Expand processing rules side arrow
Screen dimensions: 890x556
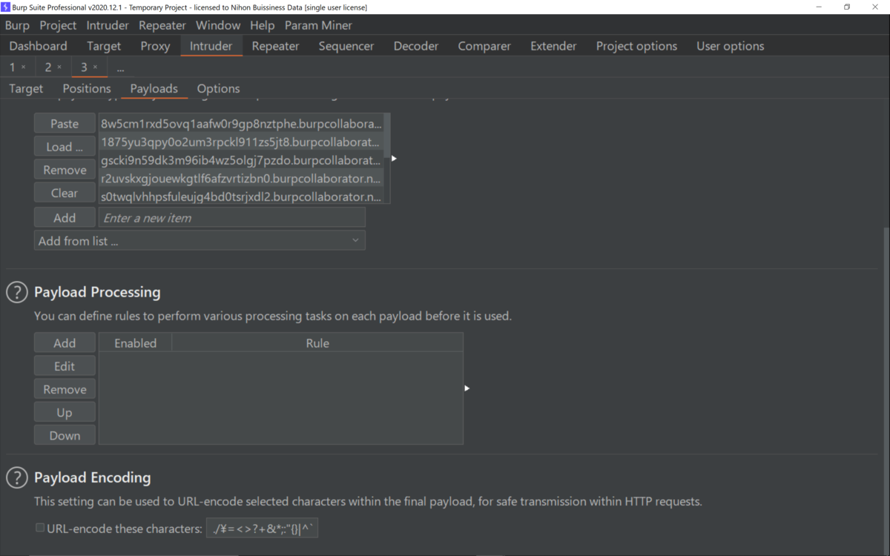(467, 388)
